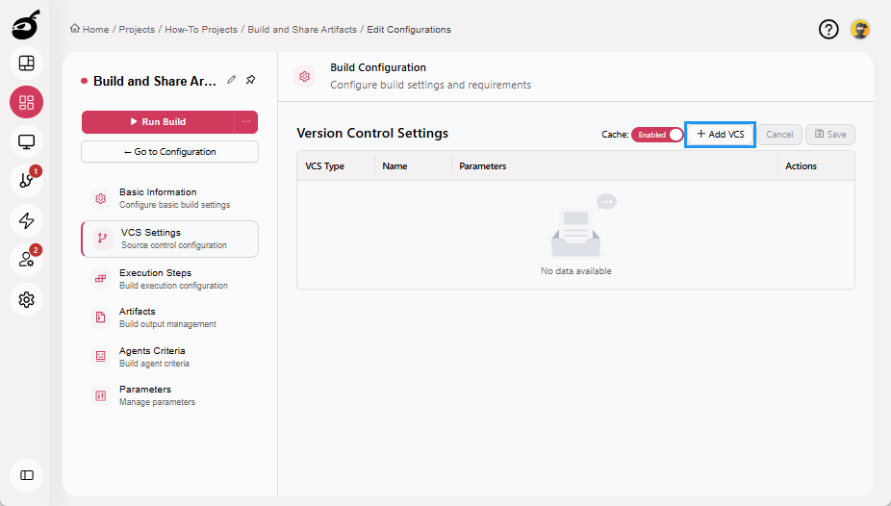Click the Execution Steps blocks icon
The image size is (891, 506).
click(101, 279)
